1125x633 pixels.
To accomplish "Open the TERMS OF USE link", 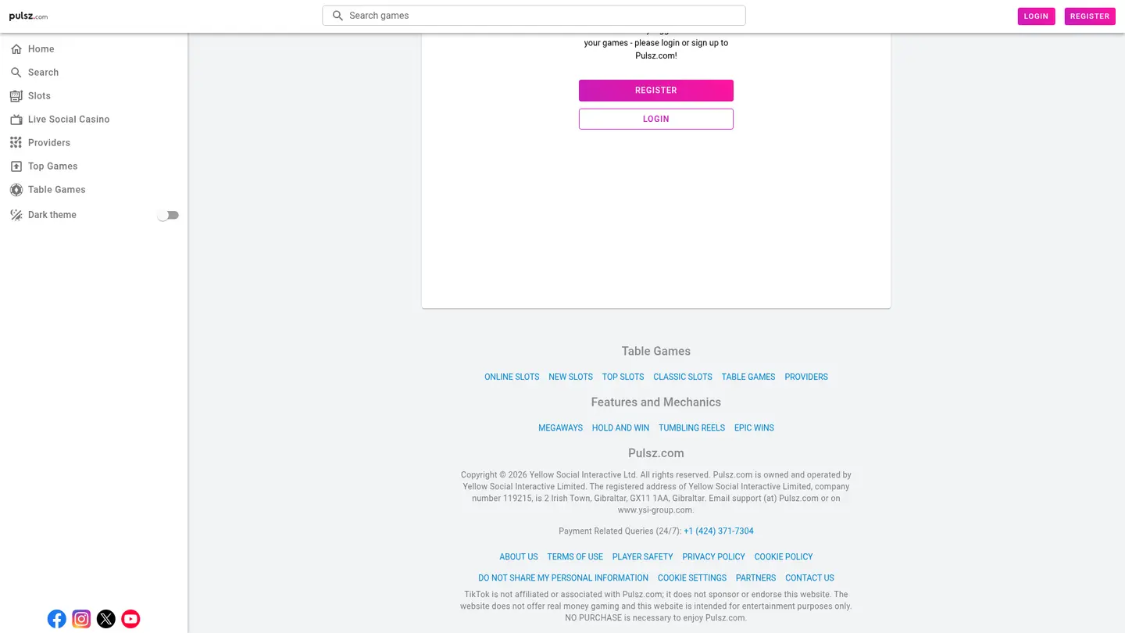I will 575,557.
